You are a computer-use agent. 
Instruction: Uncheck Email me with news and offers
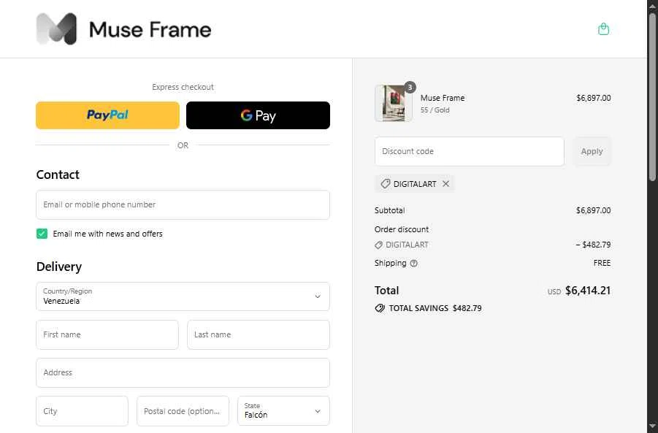[x=42, y=234]
